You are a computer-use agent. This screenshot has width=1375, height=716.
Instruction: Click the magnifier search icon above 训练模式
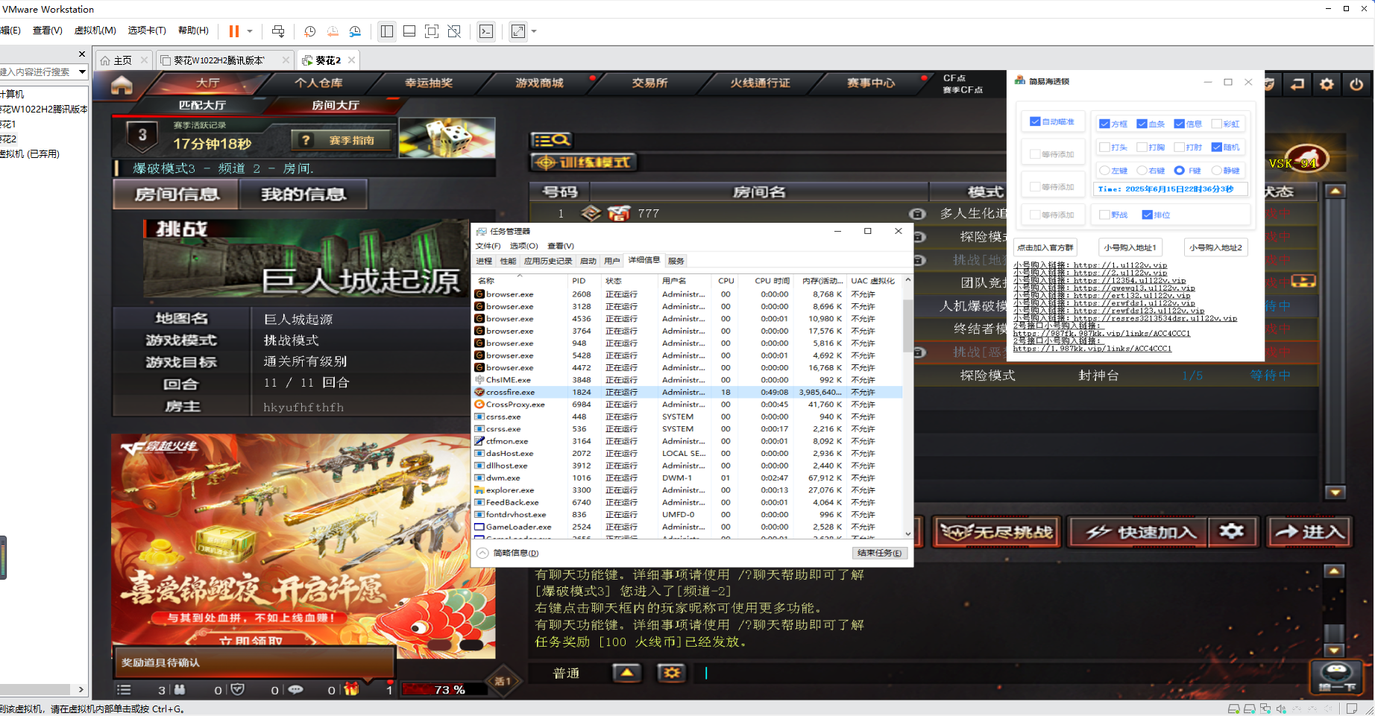pyautogui.click(x=552, y=139)
